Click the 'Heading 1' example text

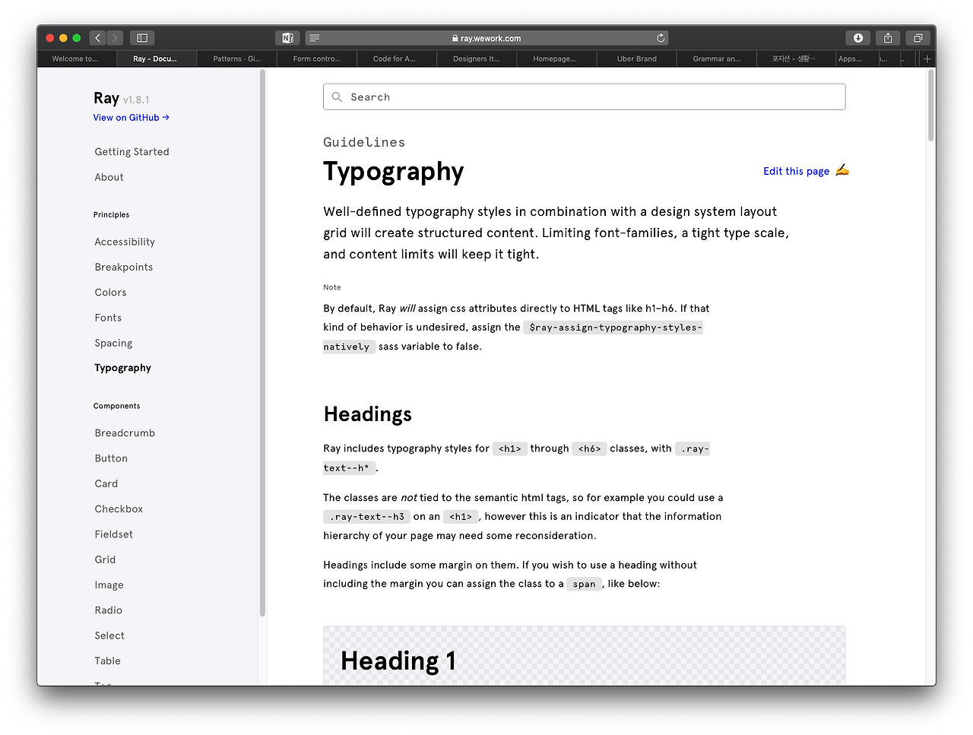(x=398, y=661)
